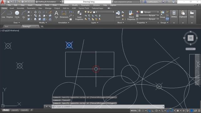The image size is (201, 113).
Task: Open the lineweight ByLayer dropdown
Action: click(149, 15)
